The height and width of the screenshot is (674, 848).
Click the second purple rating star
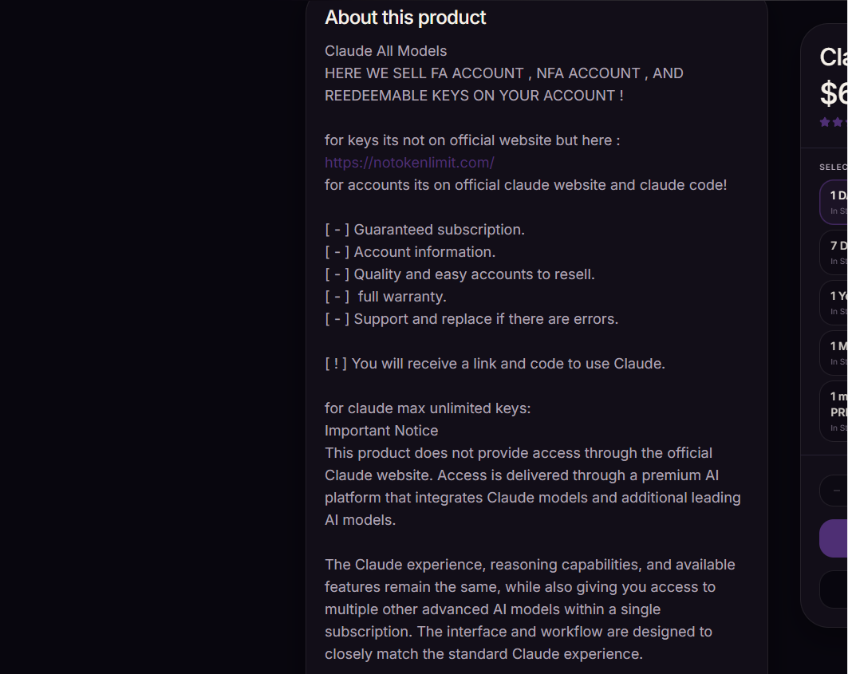pos(838,122)
